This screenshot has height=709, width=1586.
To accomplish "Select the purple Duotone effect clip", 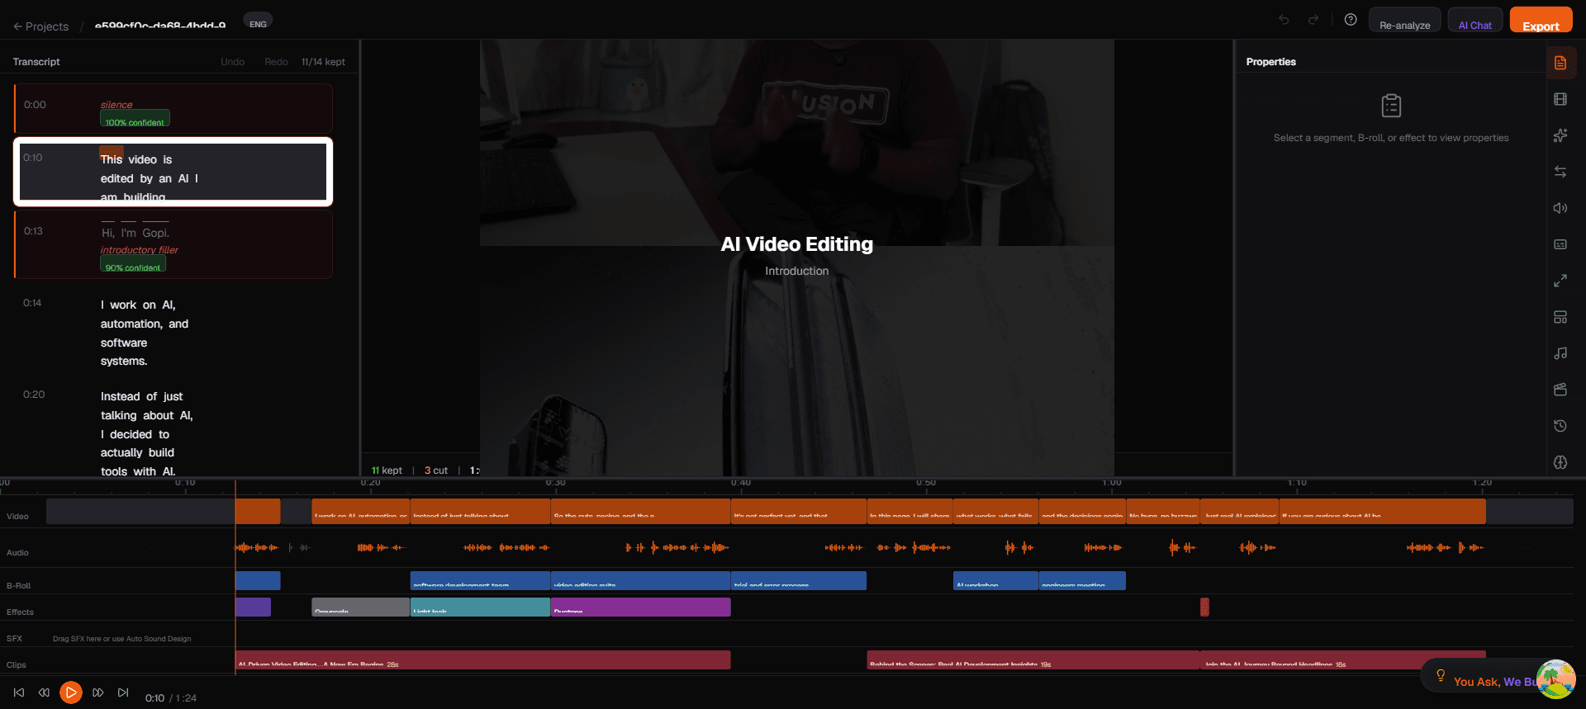I will (640, 607).
